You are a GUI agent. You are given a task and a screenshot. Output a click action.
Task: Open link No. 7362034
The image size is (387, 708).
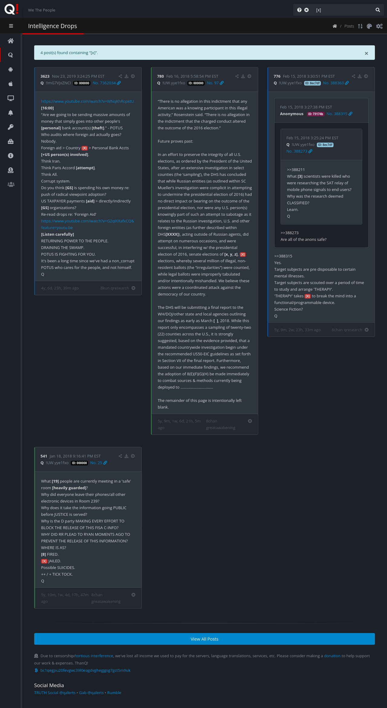tap(106, 83)
